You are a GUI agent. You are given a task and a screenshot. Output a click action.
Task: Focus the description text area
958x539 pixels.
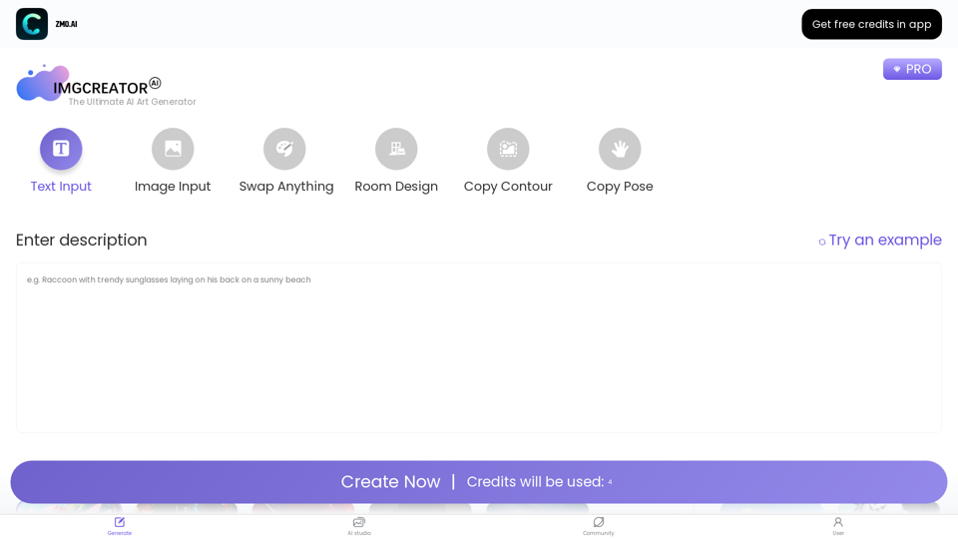pyautogui.click(x=479, y=347)
